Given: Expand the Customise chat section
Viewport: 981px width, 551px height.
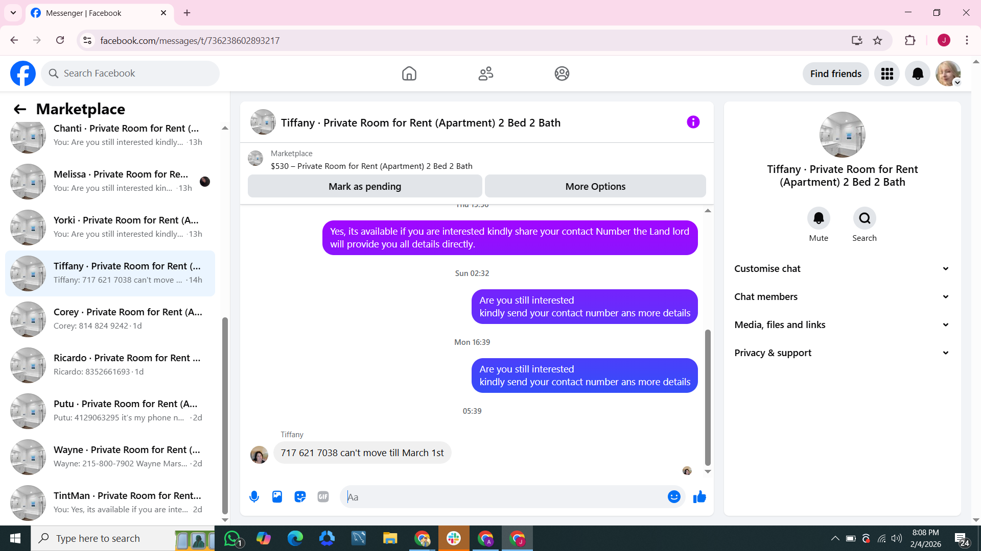Looking at the screenshot, I should tap(842, 268).
